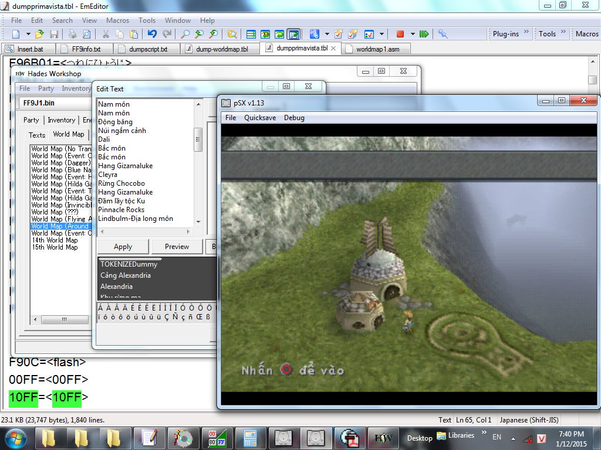Click the Preview button in Edit Text
The height and width of the screenshot is (450, 601).
tap(177, 247)
